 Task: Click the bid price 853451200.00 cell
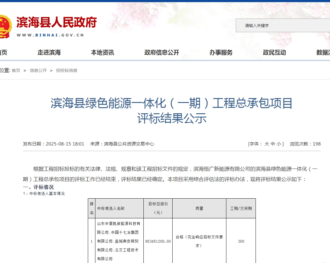158,241
